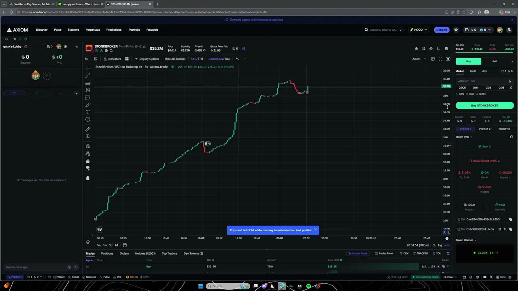Toggle Hide All Bubbles on chart
Screen dimensions: 518x291
coord(175,59)
